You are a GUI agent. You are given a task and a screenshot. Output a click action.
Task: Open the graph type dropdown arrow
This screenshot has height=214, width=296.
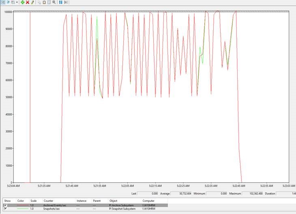[17, 2]
